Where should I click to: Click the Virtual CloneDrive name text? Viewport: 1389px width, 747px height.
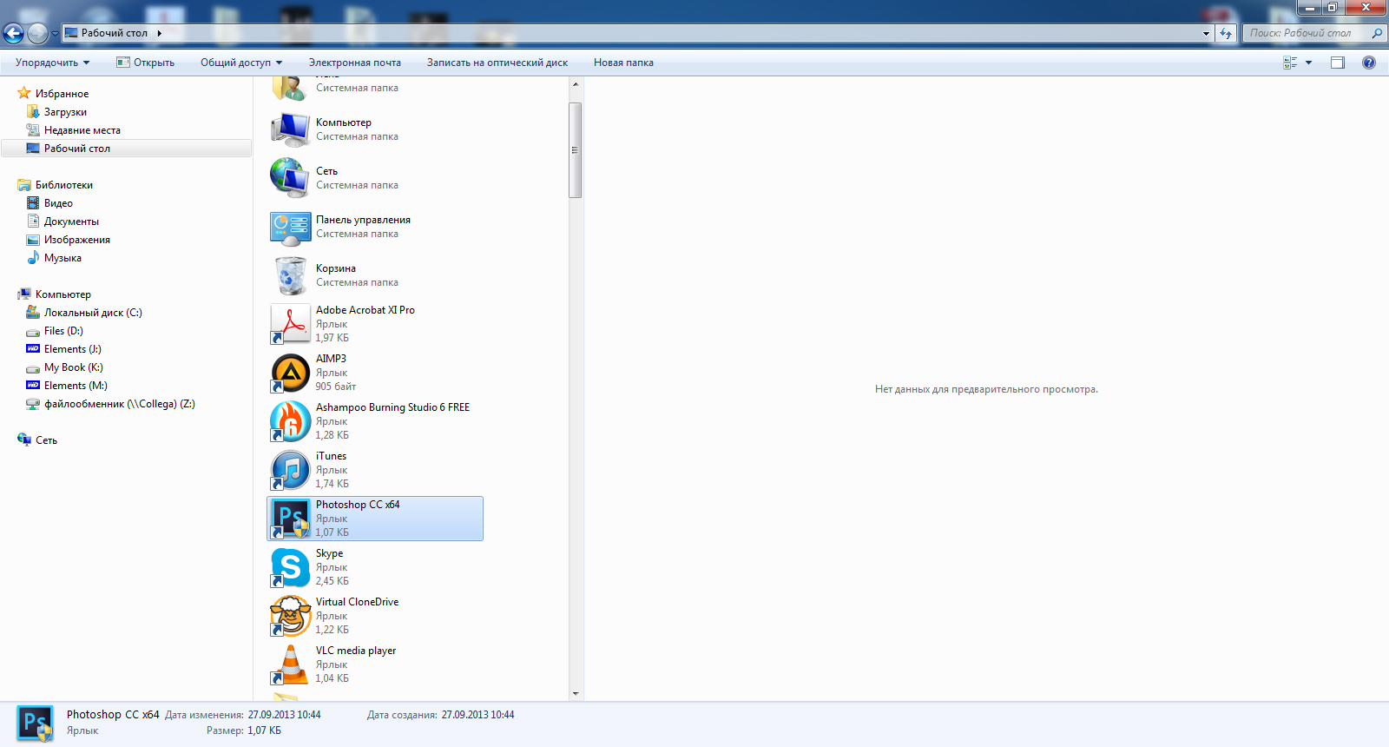tap(357, 602)
